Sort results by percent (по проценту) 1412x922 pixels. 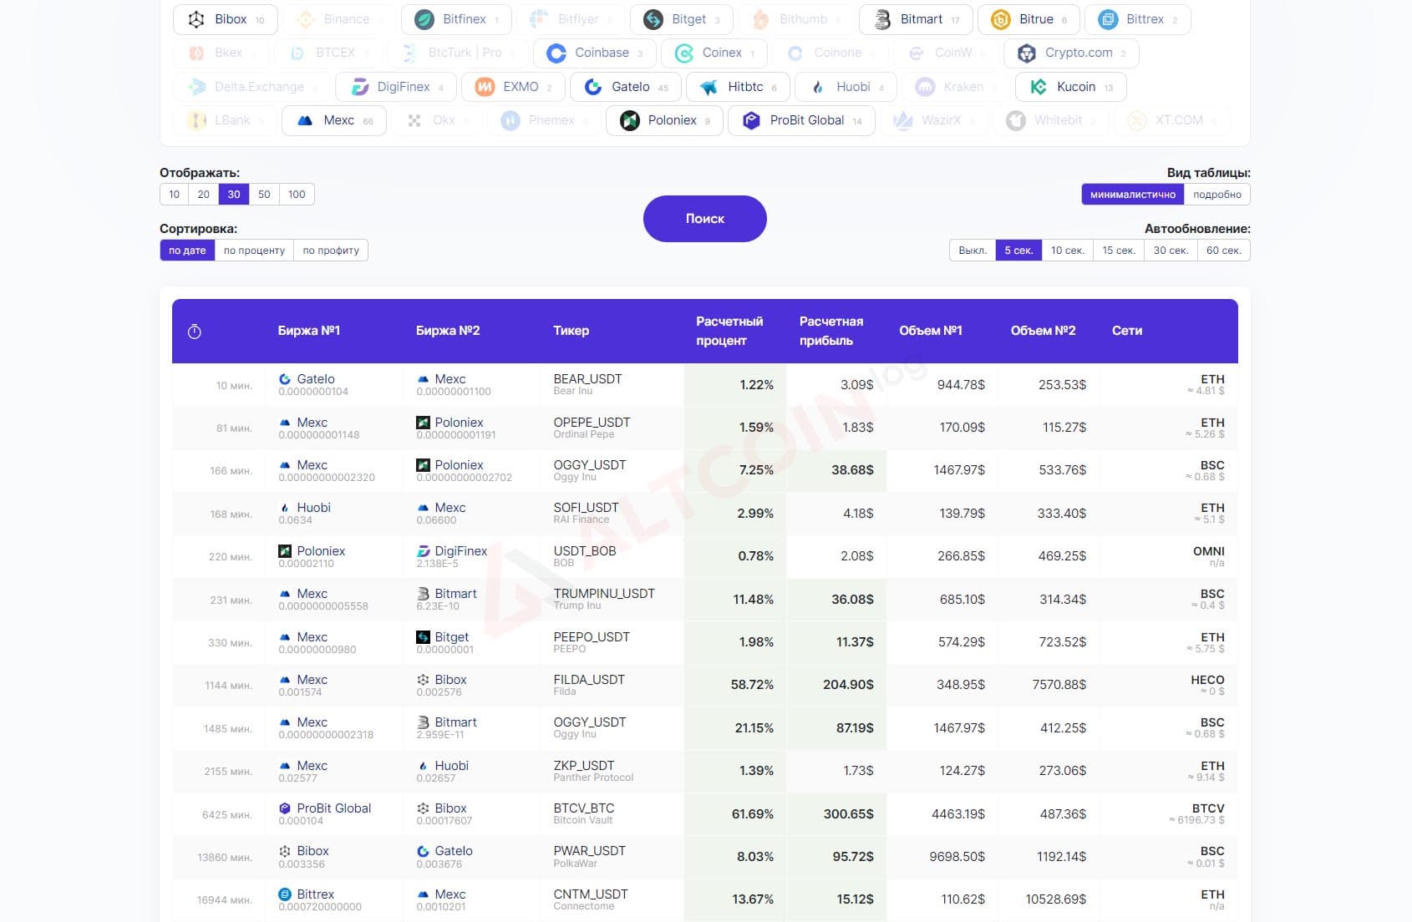pyautogui.click(x=254, y=251)
